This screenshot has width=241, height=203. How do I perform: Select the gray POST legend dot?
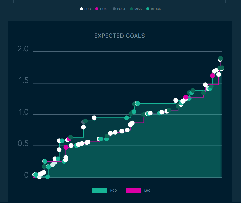point(114,9)
